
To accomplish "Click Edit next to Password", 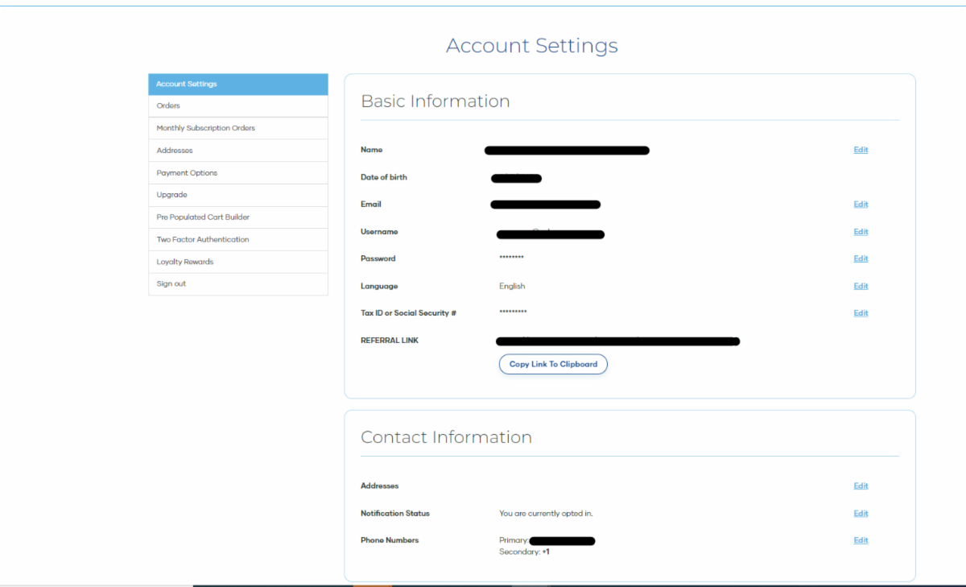I will (861, 258).
